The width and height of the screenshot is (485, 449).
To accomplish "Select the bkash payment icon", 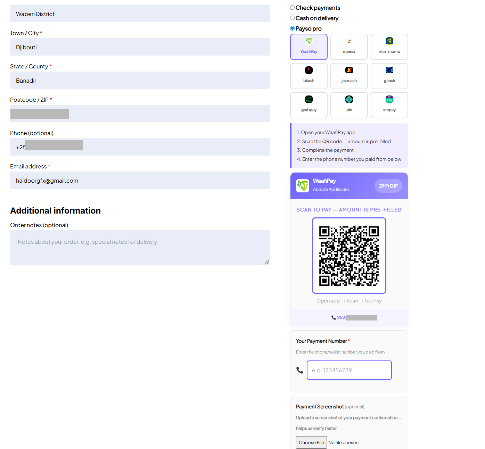I will pos(309,76).
